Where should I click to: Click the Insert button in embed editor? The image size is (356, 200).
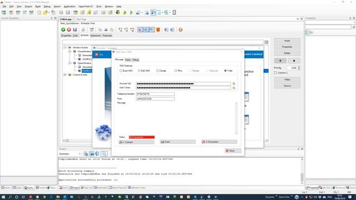pos(287,41)
